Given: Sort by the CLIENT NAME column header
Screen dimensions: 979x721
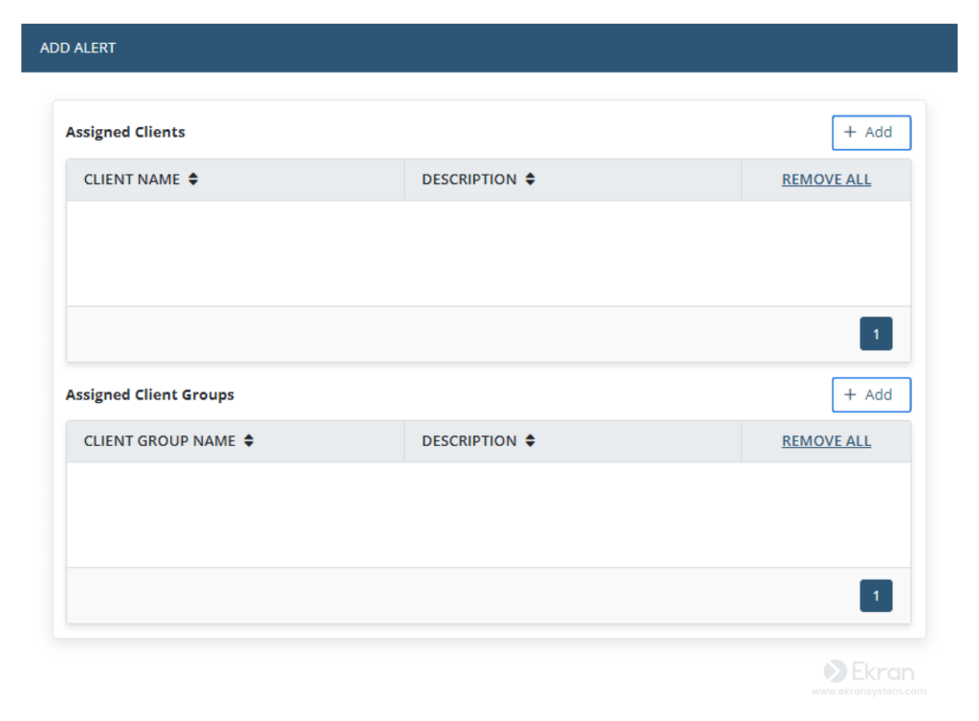Looking at the screenshot, I should pyautogui.click(x=132, y=180).
